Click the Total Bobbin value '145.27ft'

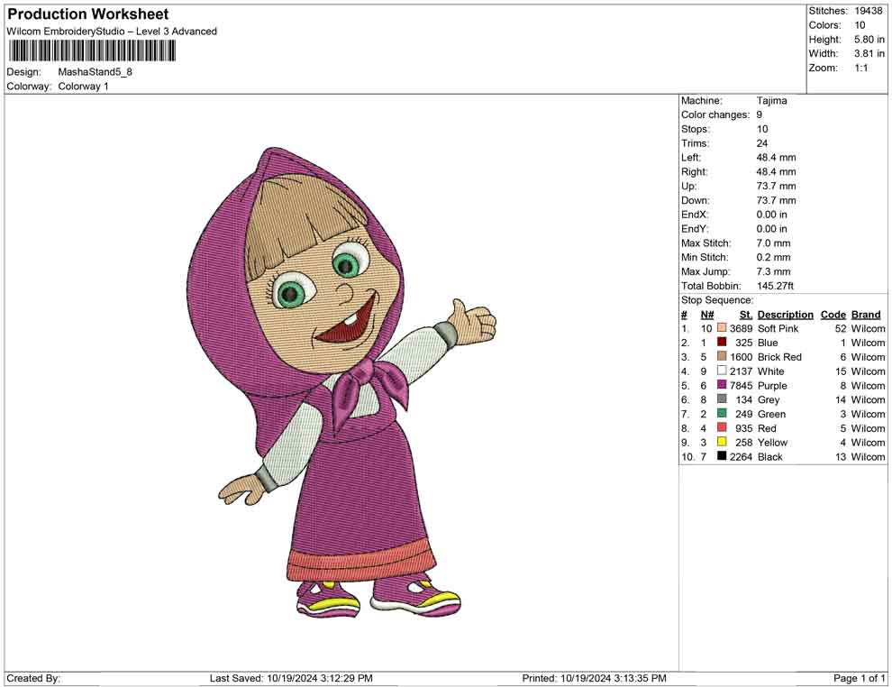(x=775, y=286)
